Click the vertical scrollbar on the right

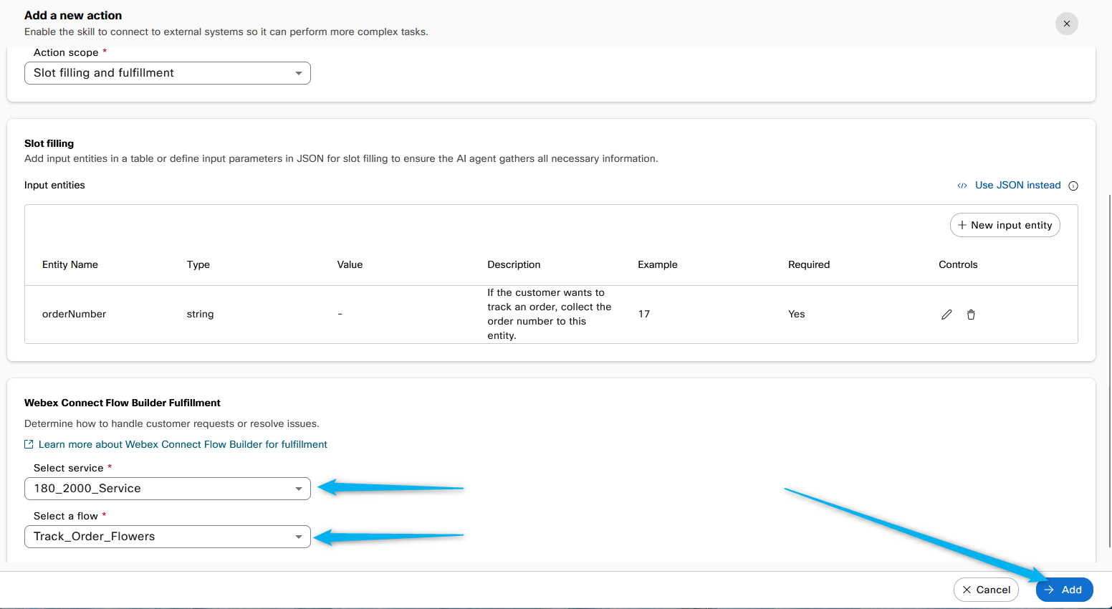1109,358
